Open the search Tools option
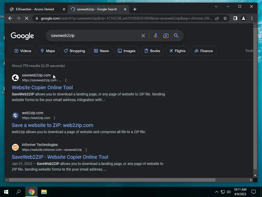Screen dimensions: 262x197 pyautogui.click(x=249, y=51)
